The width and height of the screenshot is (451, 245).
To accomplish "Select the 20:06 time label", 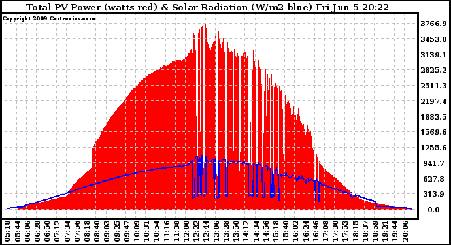I will tap(405, 231).
